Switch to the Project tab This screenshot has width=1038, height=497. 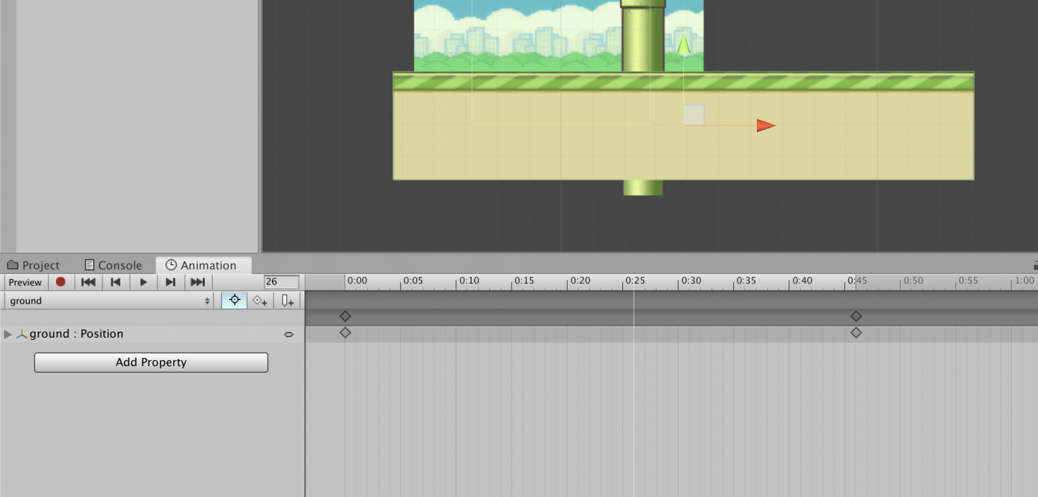coord(34,265)
